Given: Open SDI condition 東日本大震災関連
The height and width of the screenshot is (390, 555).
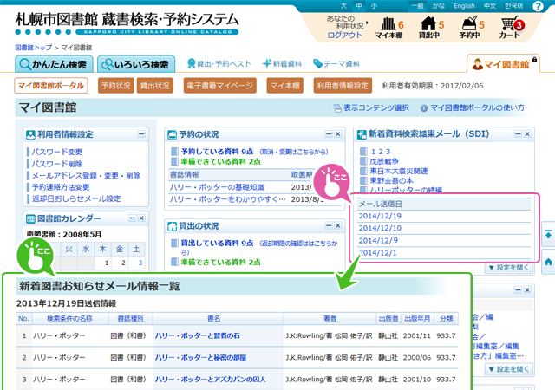Looking at the screenshot, I should tap(399, 171).
